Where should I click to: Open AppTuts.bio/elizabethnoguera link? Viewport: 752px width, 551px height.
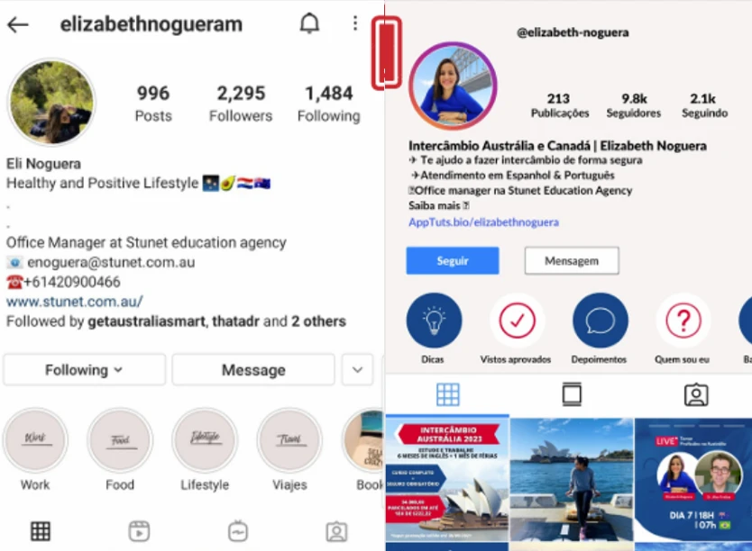[x=483, y=222]
